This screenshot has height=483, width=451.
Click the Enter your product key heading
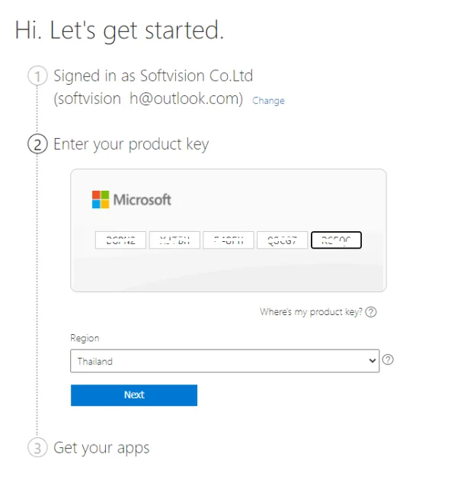(x=131, y=144)
